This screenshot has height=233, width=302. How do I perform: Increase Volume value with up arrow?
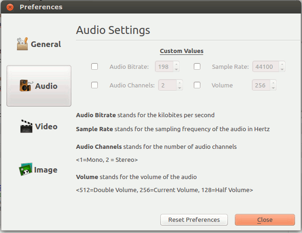tap(273, 83)
